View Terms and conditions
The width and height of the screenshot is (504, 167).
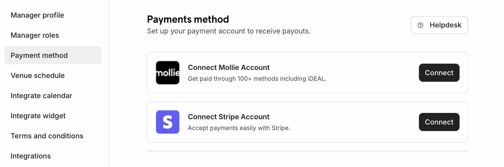[x=47, y=136]
